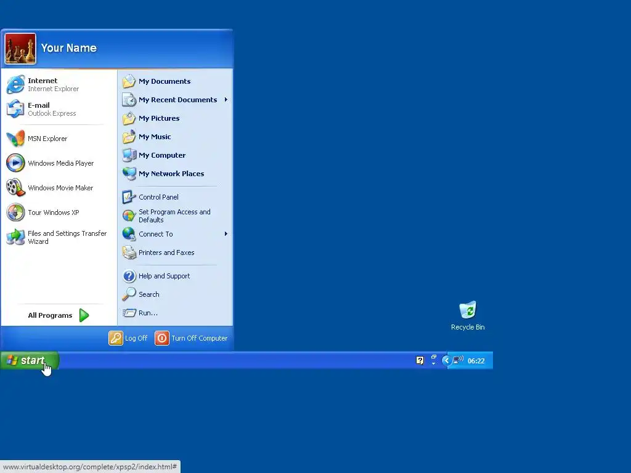Screen dimensions: 631x473
Task: Click the Turn Off Computer text label
Action: (x=200, y=338)
